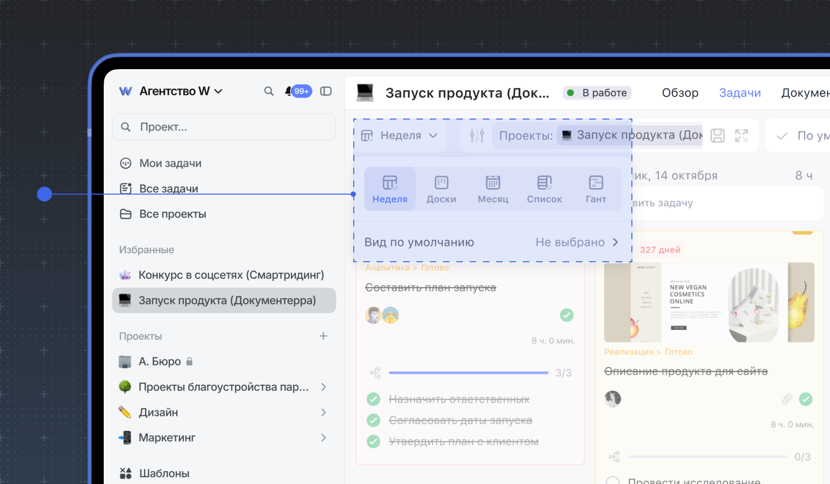Screen dimensions: 830x484
Task: Toggle the Утвердить план с клиентом checkmark
Action: (x=373, y=442)
